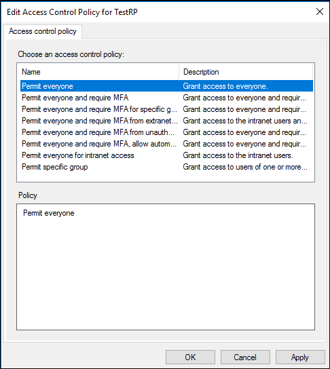Select Permit everyone and require MFA
The image size is (330, 369).
coord(166,98)
